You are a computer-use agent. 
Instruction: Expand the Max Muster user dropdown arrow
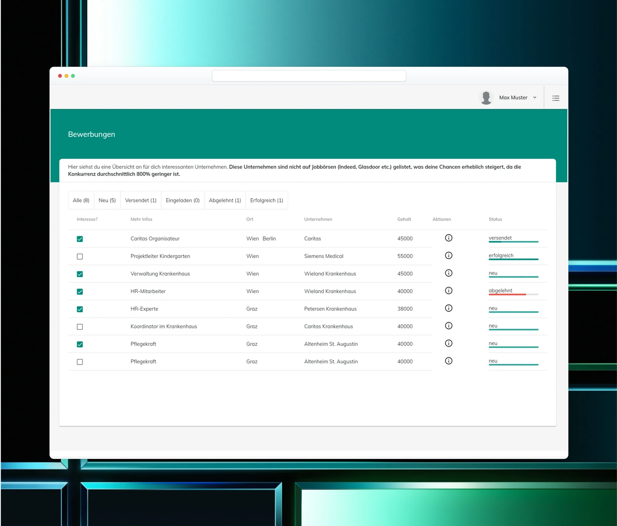535,98
